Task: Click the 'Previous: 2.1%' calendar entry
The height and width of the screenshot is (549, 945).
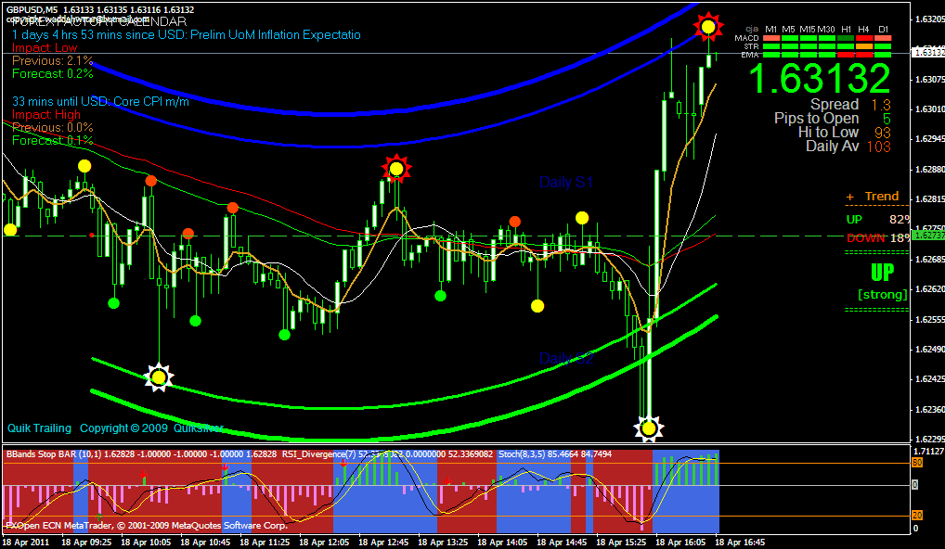Action: 52,61
